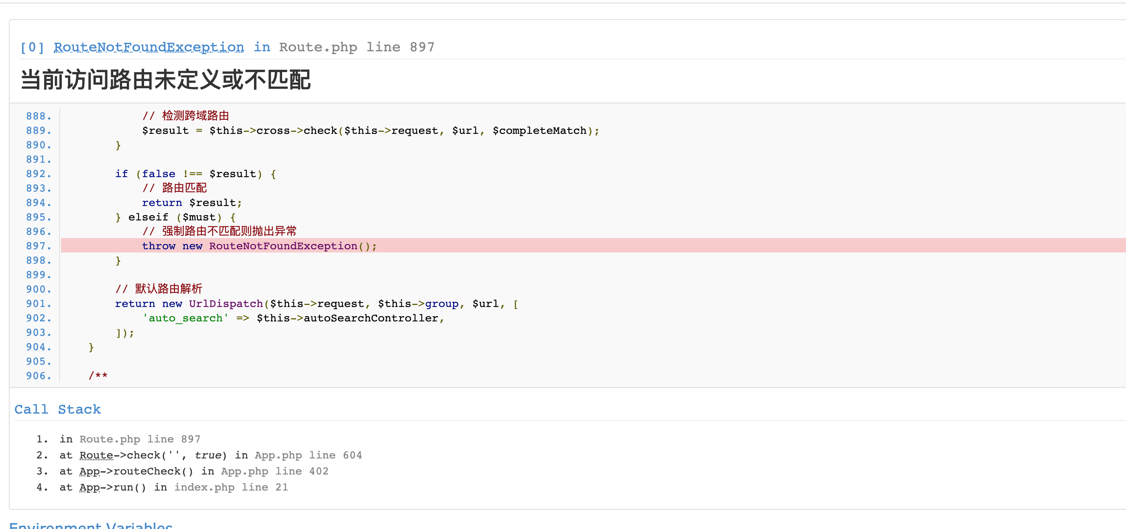Click call stack entry Route.php line 897
Image resolution: width=1126 pixels, height=529 pixels.
click(x=140, y=439)
